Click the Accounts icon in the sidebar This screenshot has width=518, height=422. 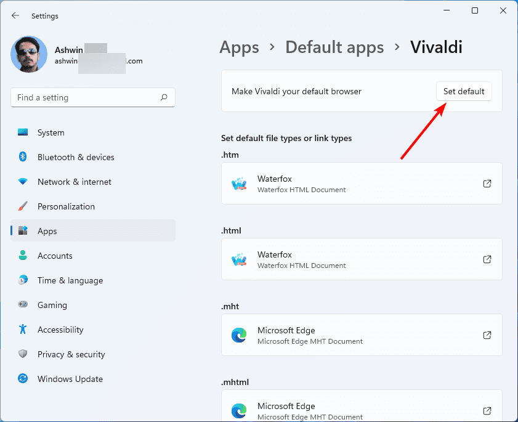[23, 256]
